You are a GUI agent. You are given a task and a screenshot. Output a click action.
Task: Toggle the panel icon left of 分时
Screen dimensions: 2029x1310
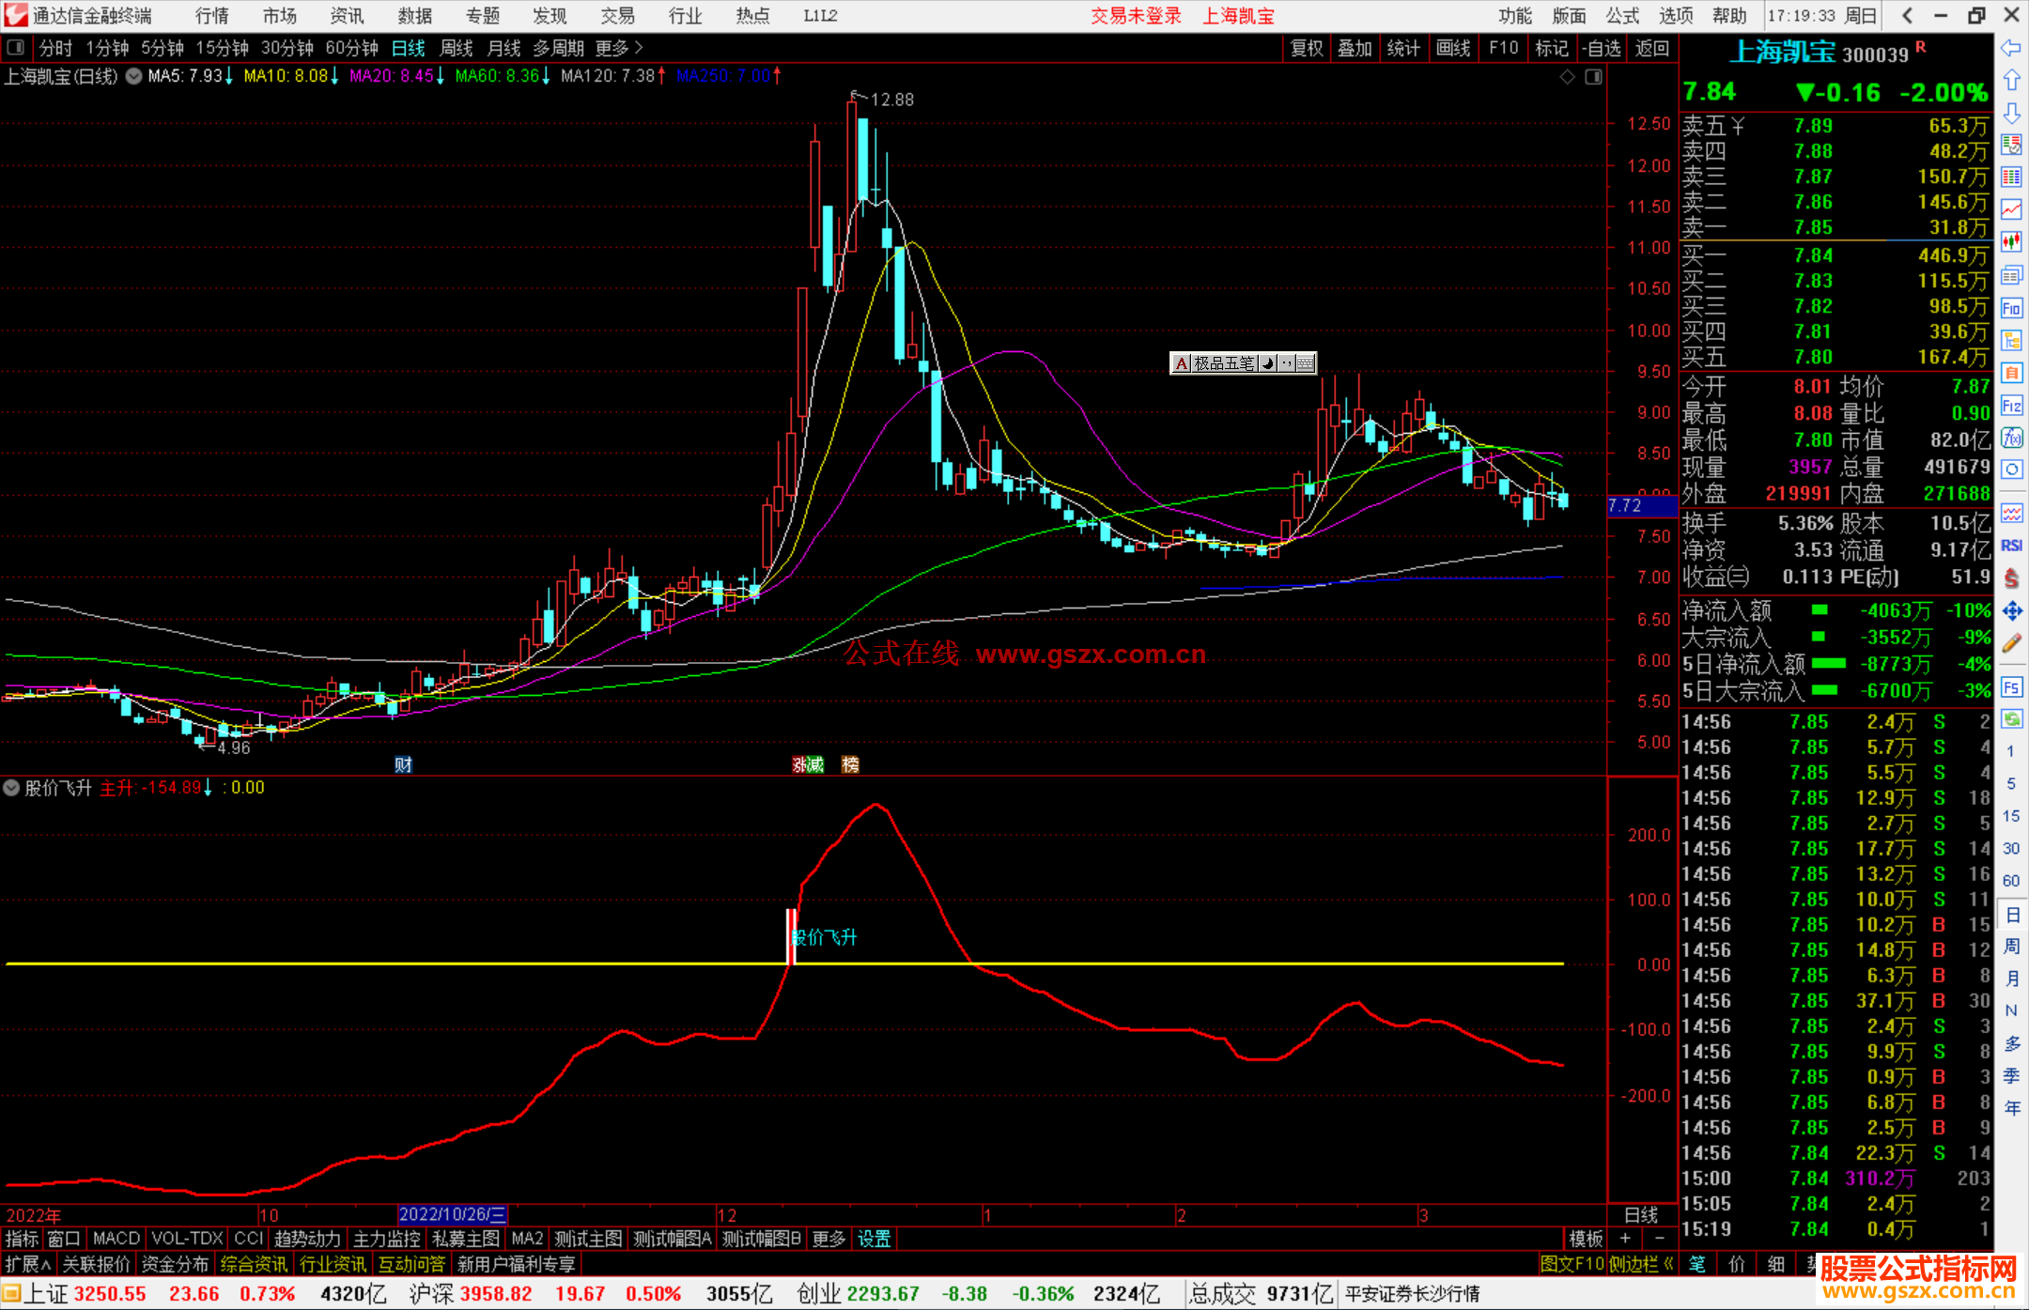(x=16, y=48)
